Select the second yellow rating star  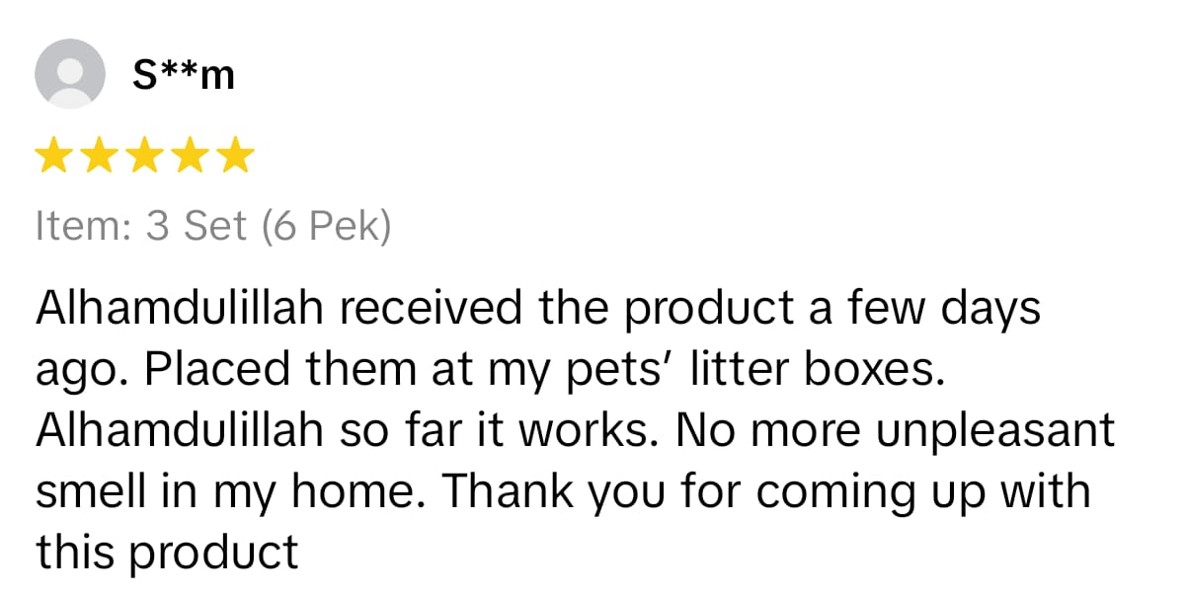point(99,156)
